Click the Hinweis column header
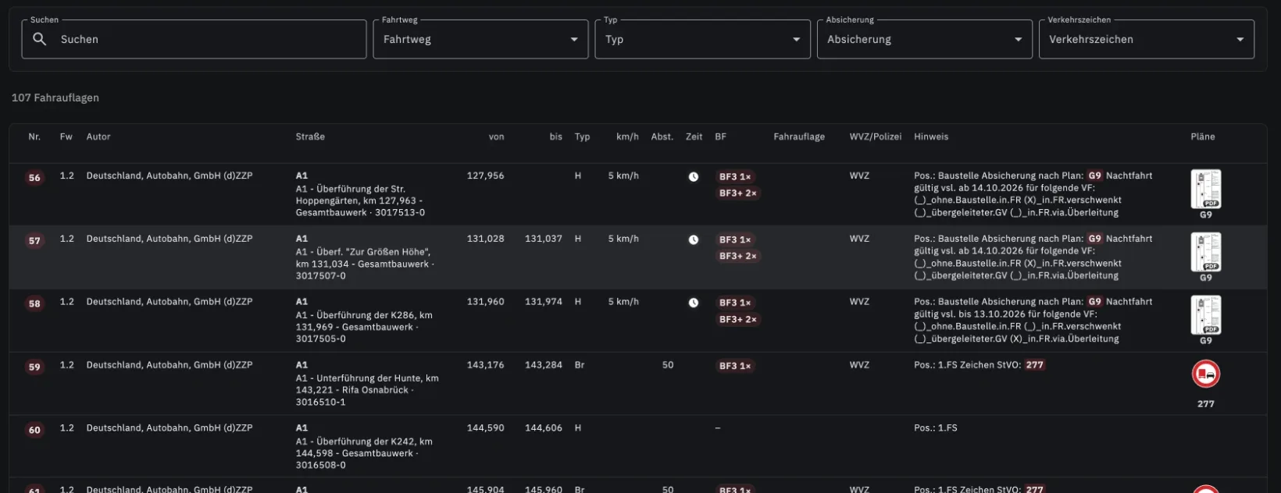Screen dimensions: 1281x493 pos(931,137)
